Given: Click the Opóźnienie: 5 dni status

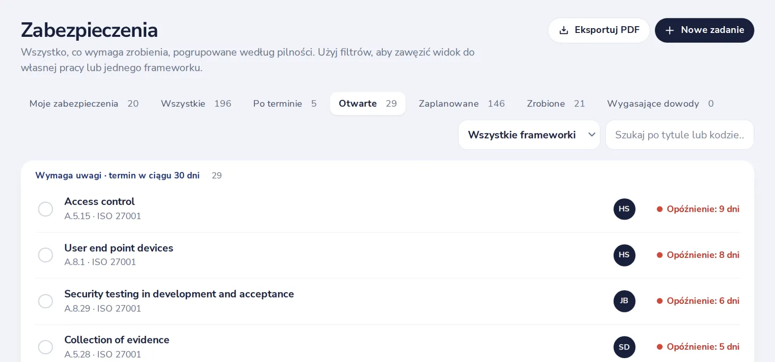Looking at the screenshot, I should pos(698,347).
